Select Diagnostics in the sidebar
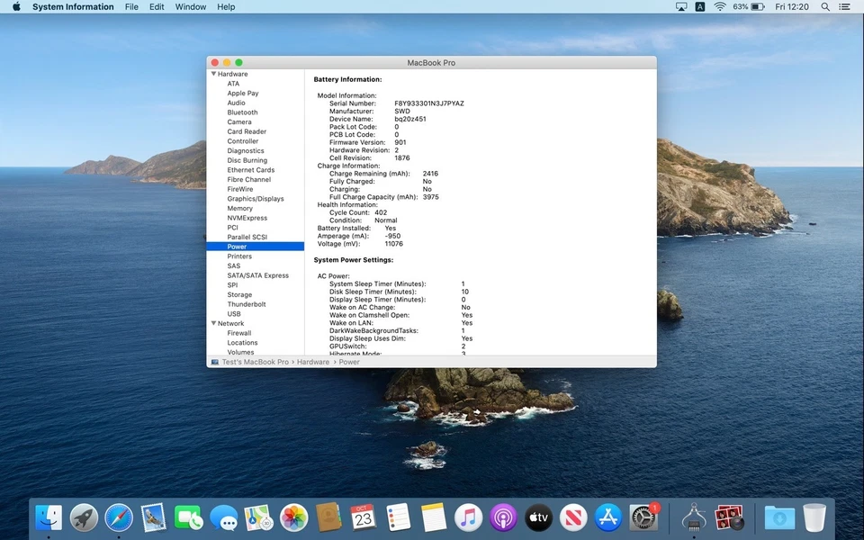Viewport: 864px width, 540px height. (x=246, y=150)
